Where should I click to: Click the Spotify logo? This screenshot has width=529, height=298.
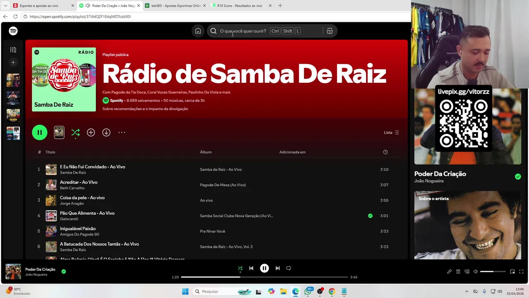[13, 31]
